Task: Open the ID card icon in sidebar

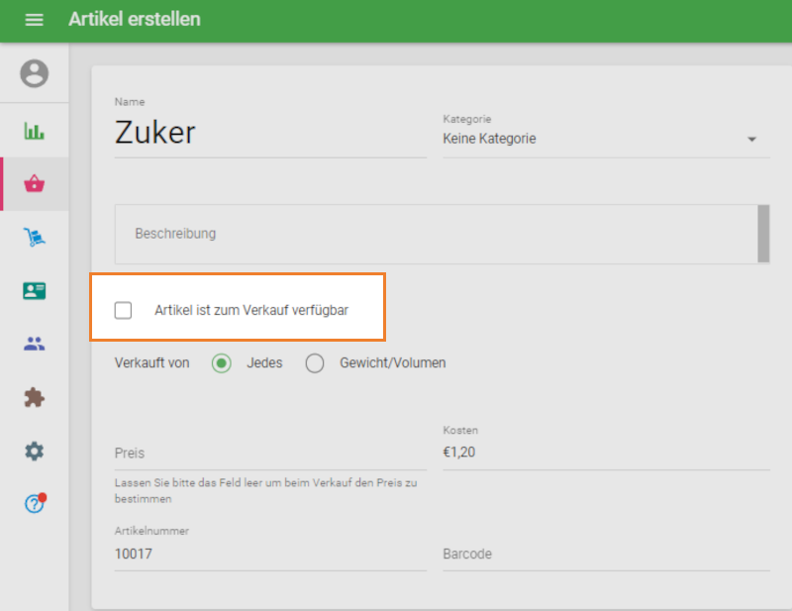Action: tap(34, 290)
